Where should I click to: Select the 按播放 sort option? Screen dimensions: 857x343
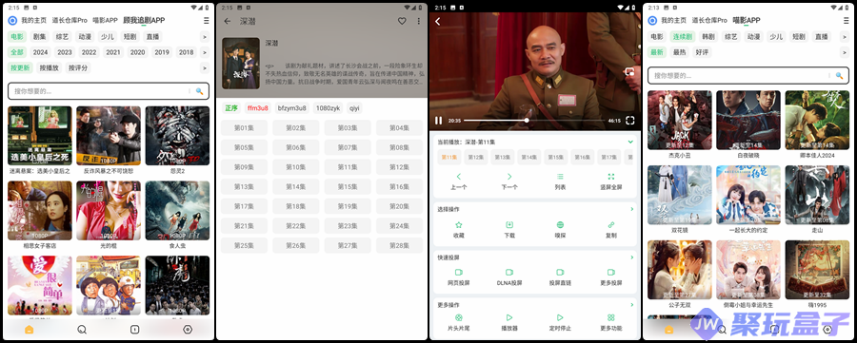coord(49,68)
